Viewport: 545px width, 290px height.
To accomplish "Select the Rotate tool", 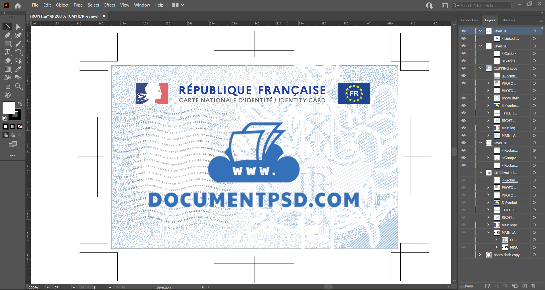I will coord(18,52).
